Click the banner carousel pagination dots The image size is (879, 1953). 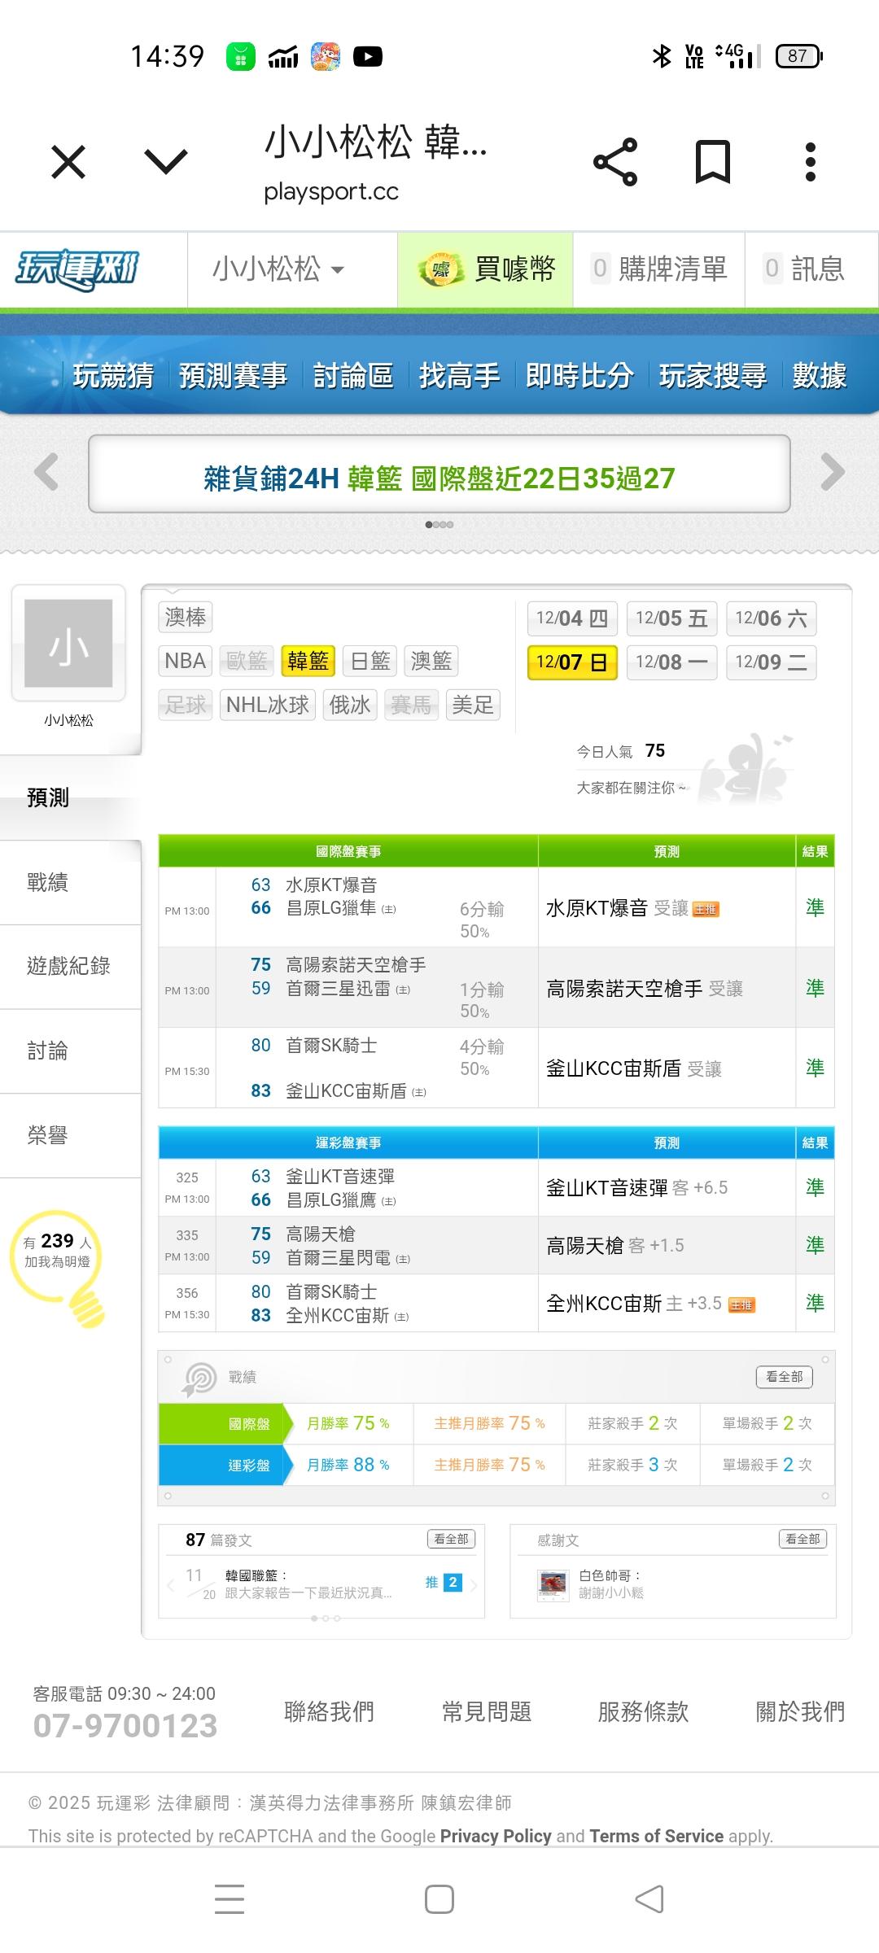click(439, 525)
